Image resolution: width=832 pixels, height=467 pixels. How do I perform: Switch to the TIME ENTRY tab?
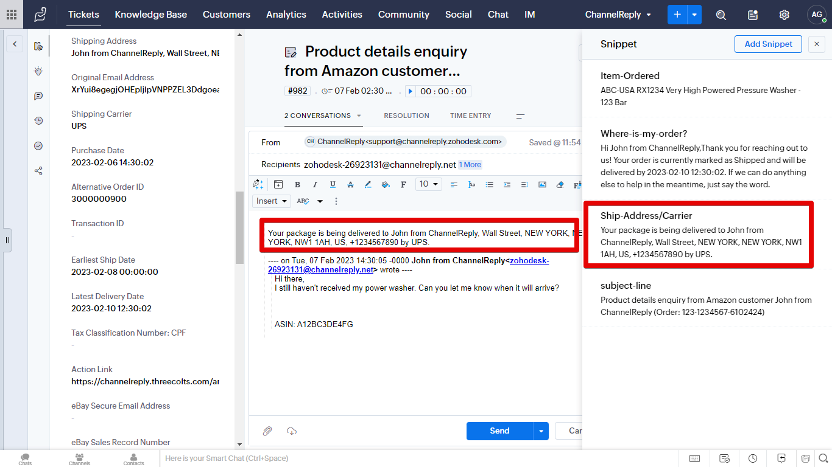coord(471,116)
